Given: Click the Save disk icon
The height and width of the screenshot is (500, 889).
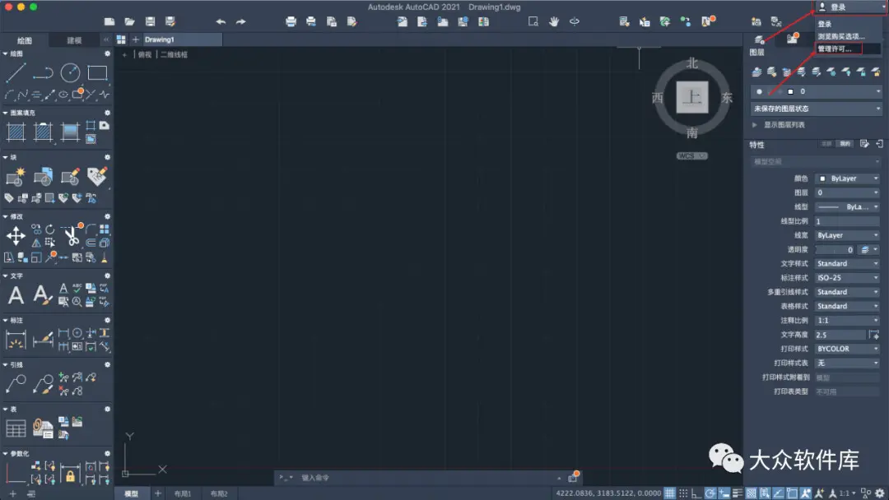Looking at the screenshot, I should (x=151, y=22).
